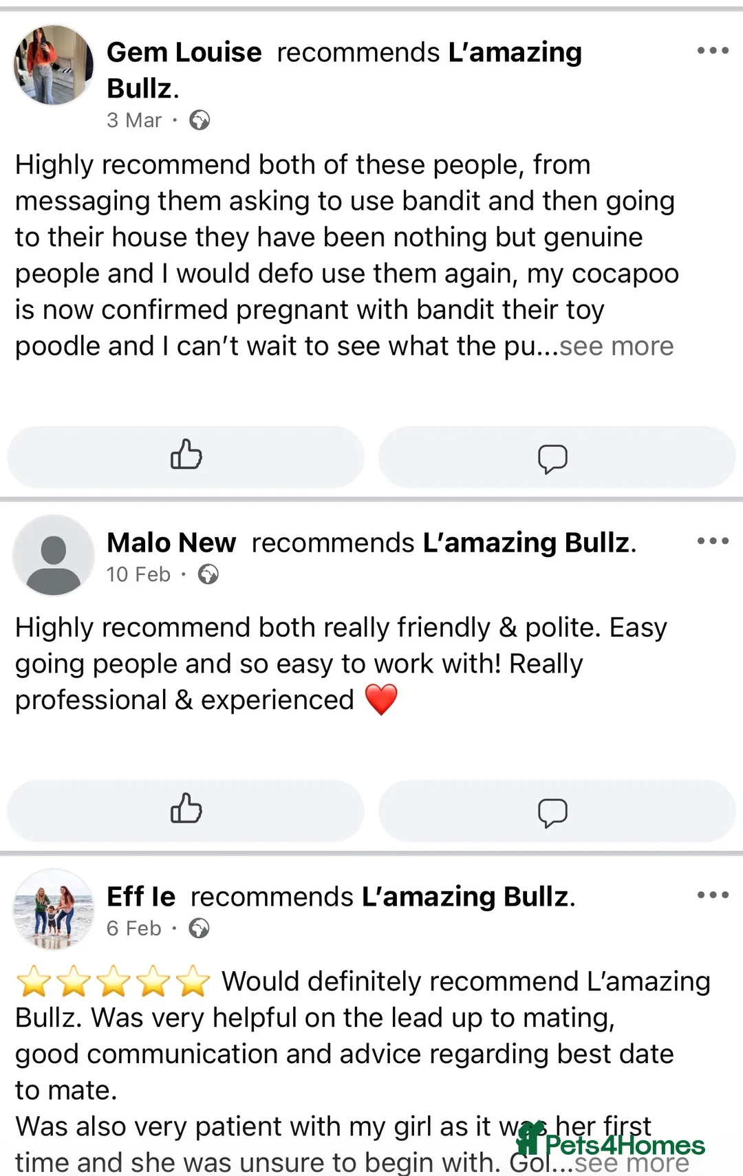Image resolution: width=743 pixels, height=1176 pixels.
Task: Expand Eff Ie's review with see more
Action: [x=632, y=1163]
